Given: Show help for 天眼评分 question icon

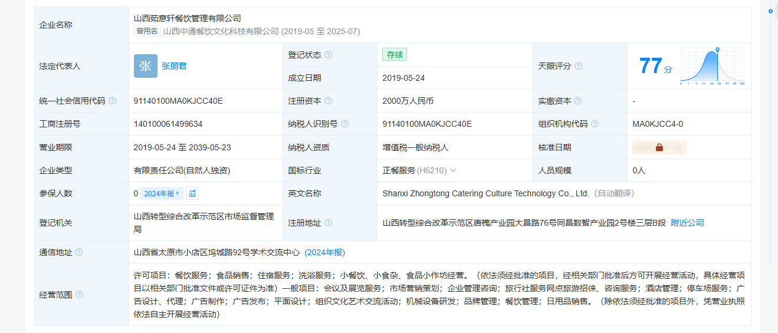Looking at the screenshot, I should (579, 66).
